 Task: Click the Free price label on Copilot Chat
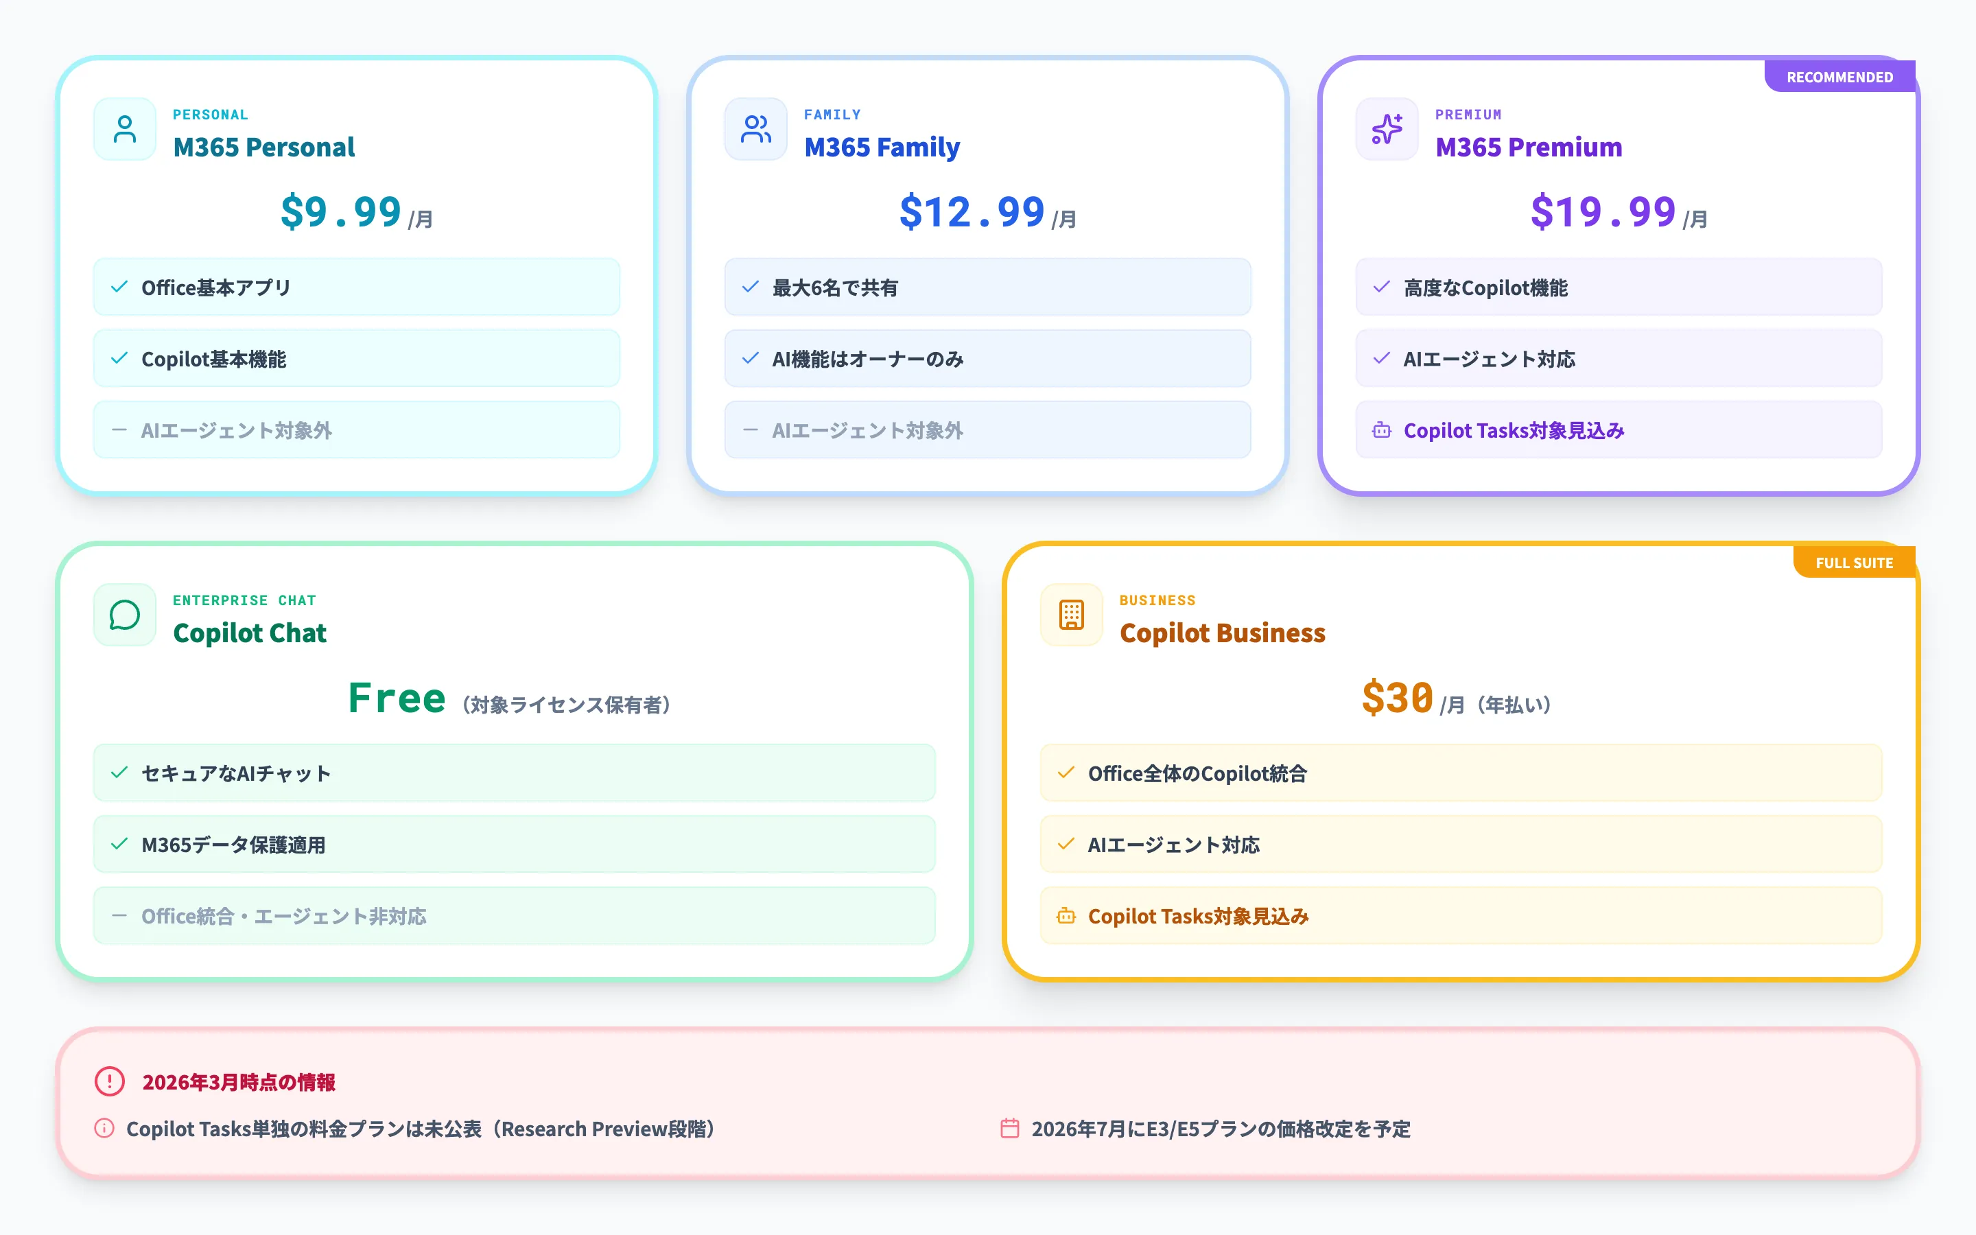pos(396,698)
